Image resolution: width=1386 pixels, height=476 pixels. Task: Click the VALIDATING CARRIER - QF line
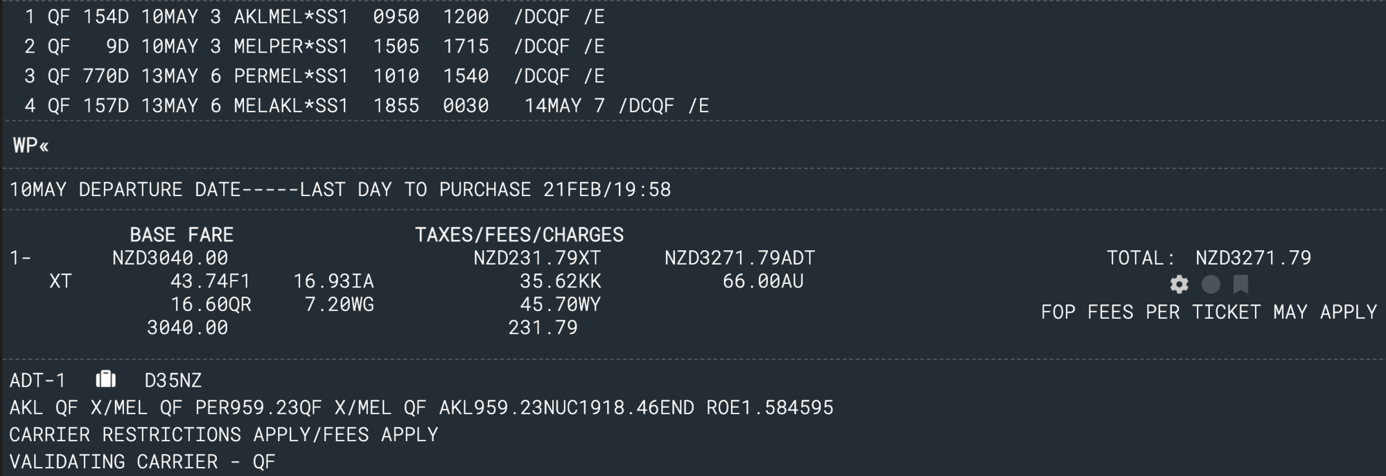[x=142, y=461]
